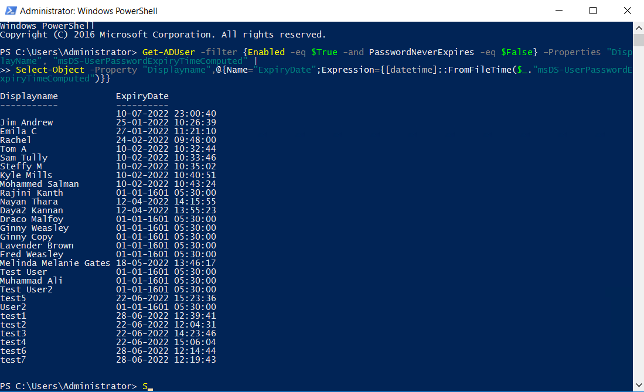Click the Test User2 row in the results

tap(27, 289)
